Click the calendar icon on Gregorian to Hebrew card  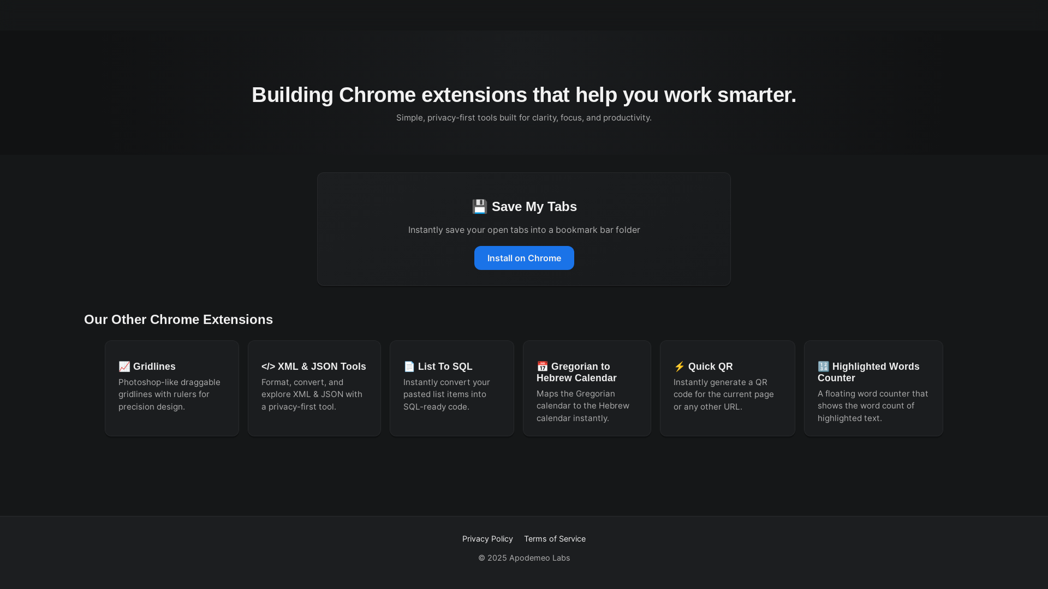[x=543, y=366]
